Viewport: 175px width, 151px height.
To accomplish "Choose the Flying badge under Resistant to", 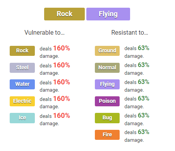I will [x=107, y=84].
